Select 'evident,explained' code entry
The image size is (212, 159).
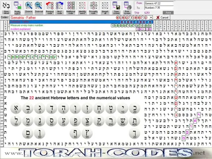pyautogui.click(x=81, y=29)
